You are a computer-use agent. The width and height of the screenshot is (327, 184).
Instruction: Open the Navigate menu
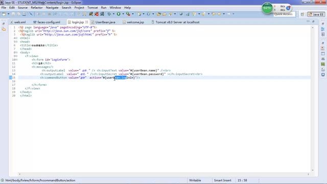tap(52, 8)
